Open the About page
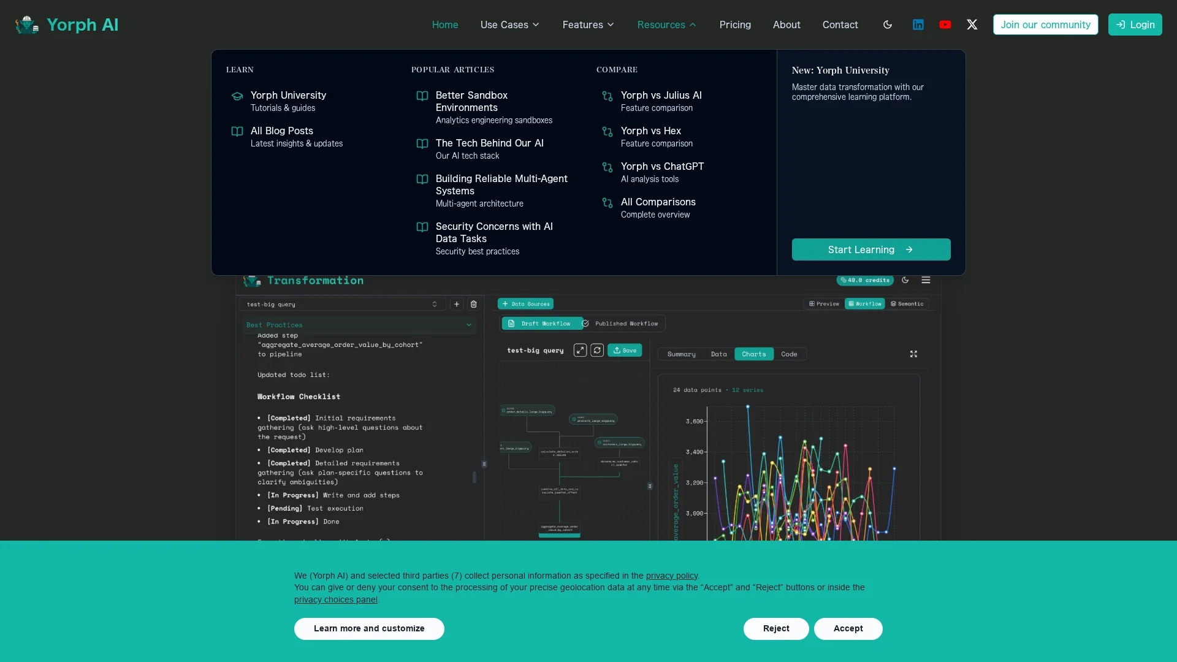The height and width of the screenshot is (662, 1177). (x=787, y=25)
